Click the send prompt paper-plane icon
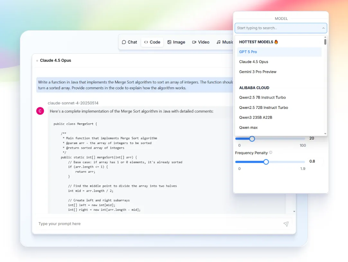The width and height of the screenshot is (348, 262). pyautogui.click(x=286, y=224)
